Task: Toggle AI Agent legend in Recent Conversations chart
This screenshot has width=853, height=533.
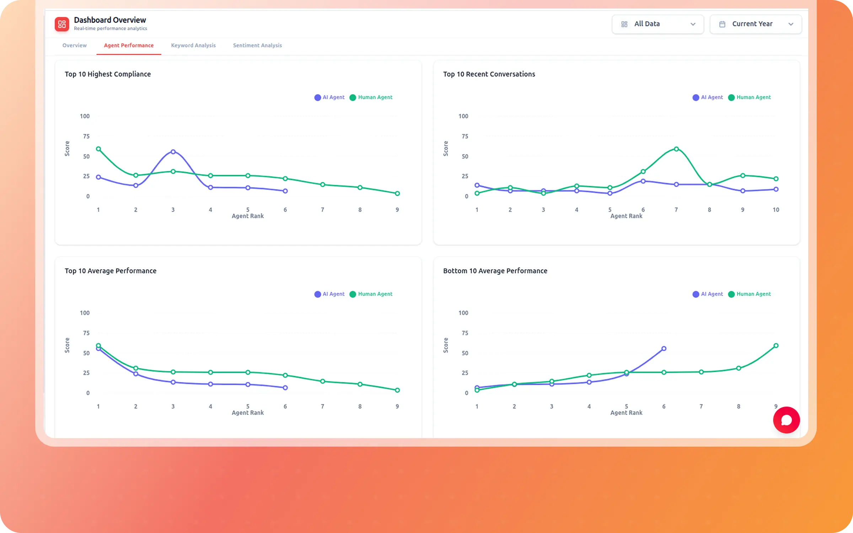Action: (708, 97)
